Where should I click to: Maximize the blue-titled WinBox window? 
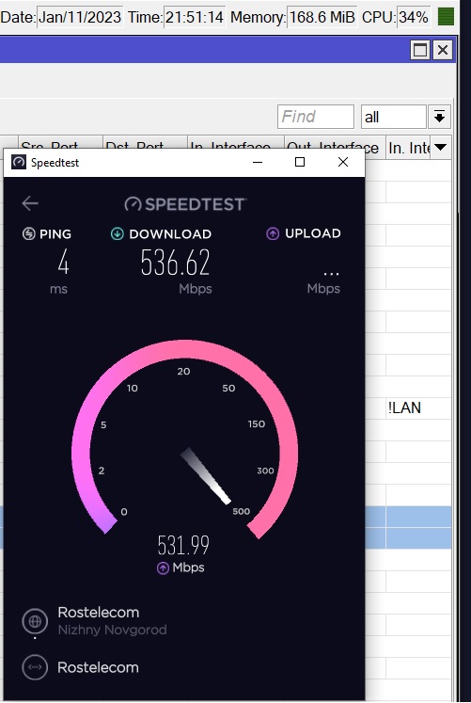pos(420,50)
